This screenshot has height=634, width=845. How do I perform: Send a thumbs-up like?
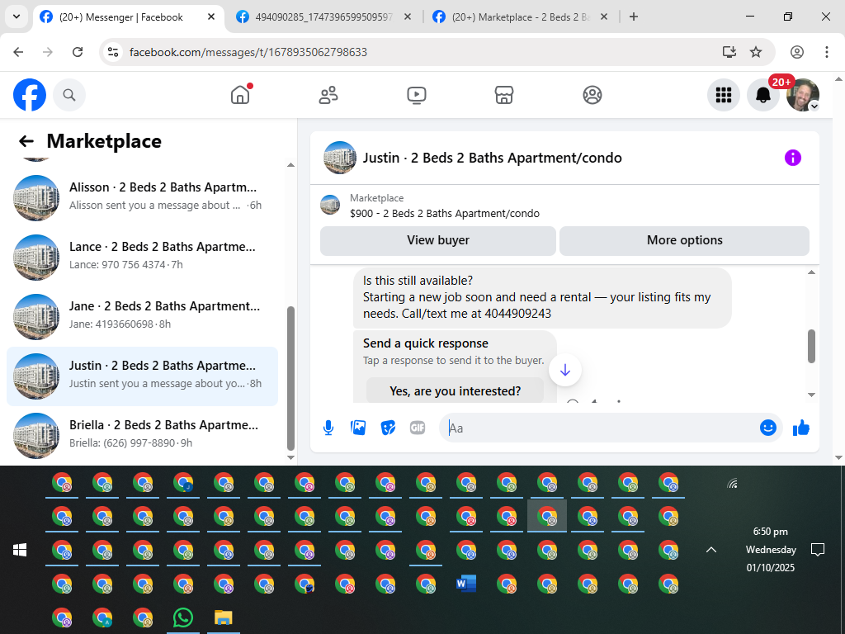tap(801, 428)
